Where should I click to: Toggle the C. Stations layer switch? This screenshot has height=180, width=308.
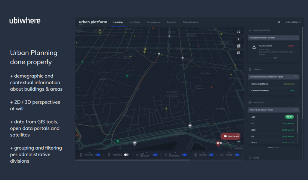tap(184, 155)
